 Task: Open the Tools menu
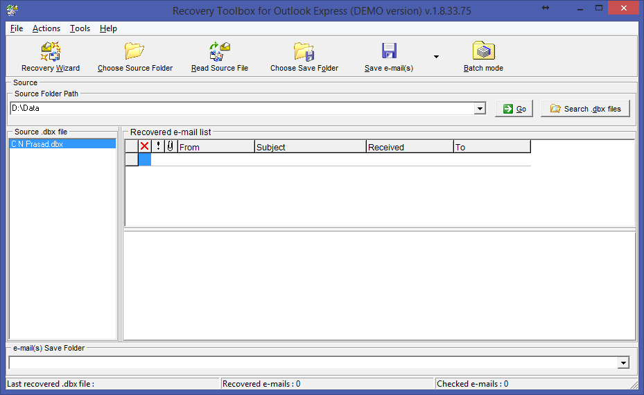tap(80, 28)
